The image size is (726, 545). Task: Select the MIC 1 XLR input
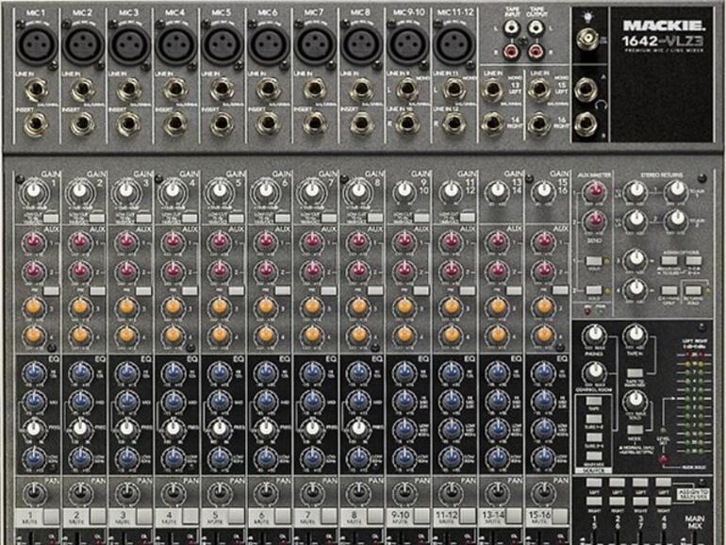(37, 44)
